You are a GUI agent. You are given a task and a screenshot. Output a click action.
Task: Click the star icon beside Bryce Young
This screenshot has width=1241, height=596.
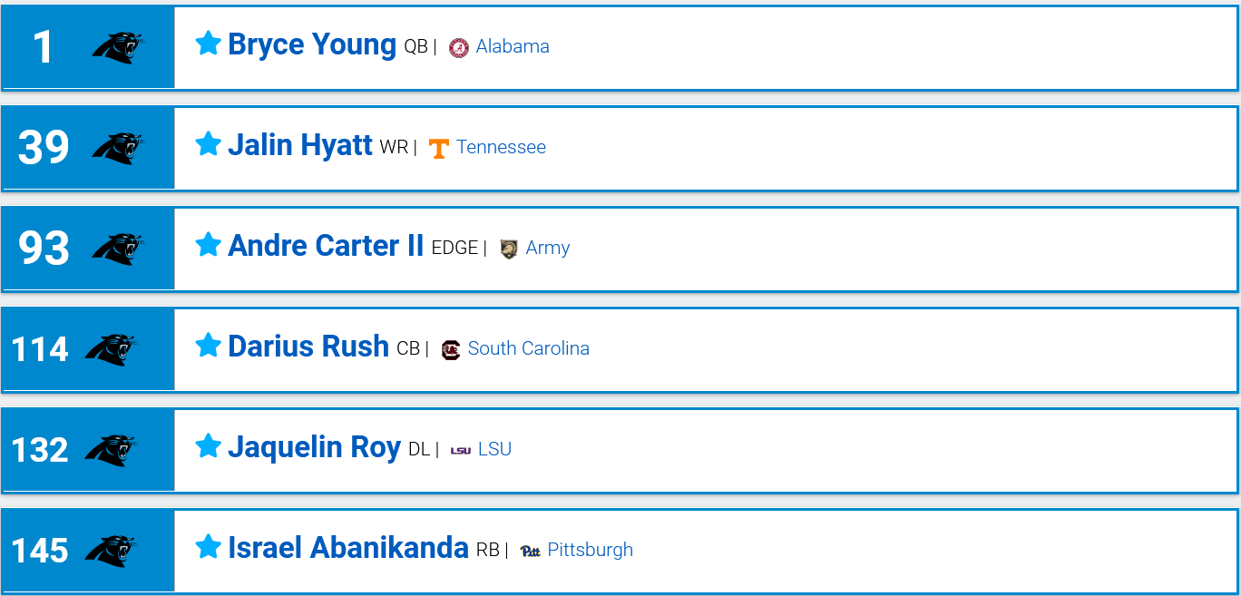[208, 43]
